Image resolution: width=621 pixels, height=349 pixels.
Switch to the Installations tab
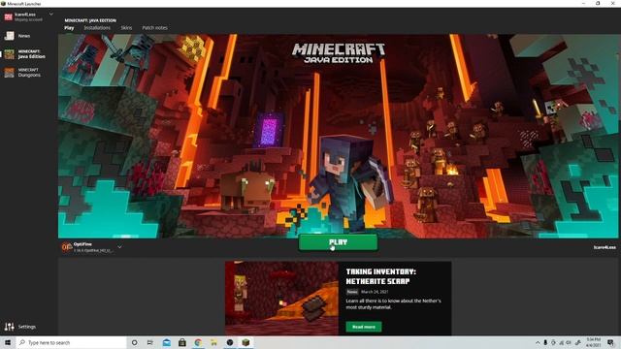pos(97,28)
